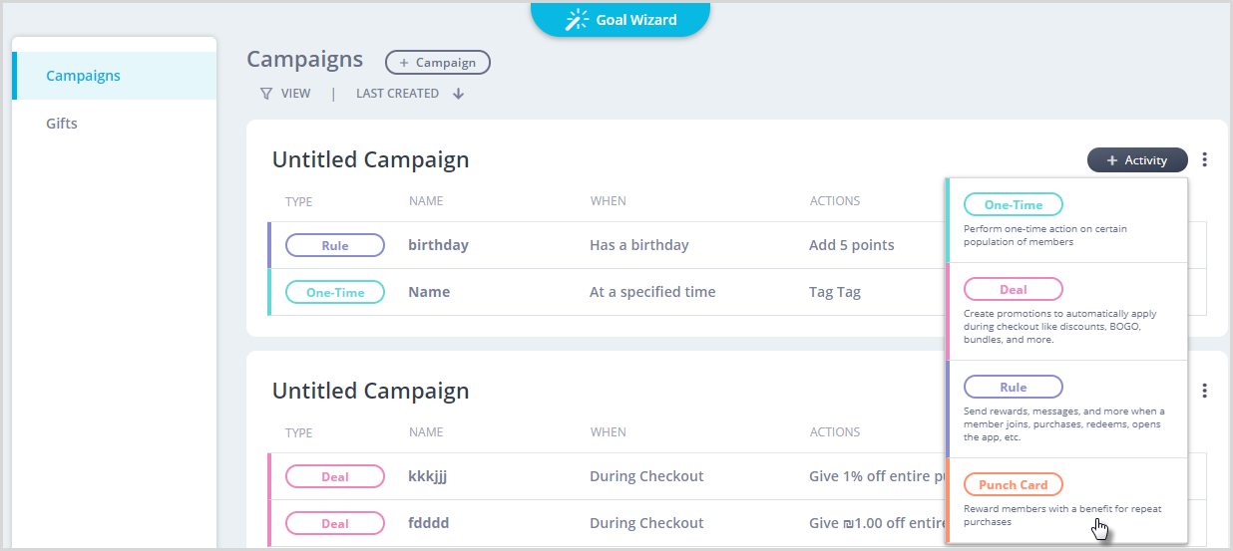Select Deal activity option
Image resolution: width=1233 pixels, height=551 pixels.
pyautogui.click(x=1066, y=311)
